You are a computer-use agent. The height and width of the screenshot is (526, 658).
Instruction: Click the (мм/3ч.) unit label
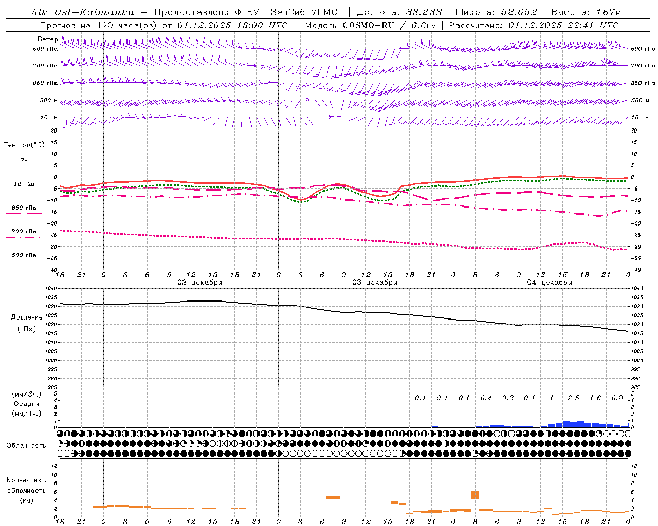[26, 394]
